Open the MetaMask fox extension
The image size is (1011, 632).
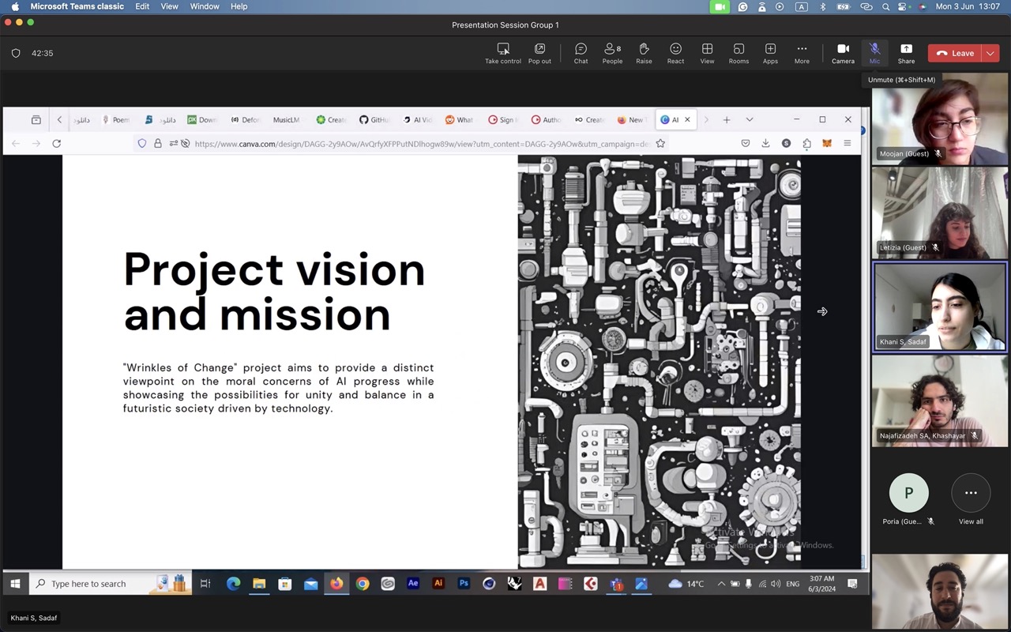pos(827,143)
